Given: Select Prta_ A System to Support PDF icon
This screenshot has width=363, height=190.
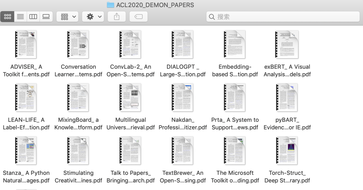Looking at the screenshot, I should (x=235, y=97).
